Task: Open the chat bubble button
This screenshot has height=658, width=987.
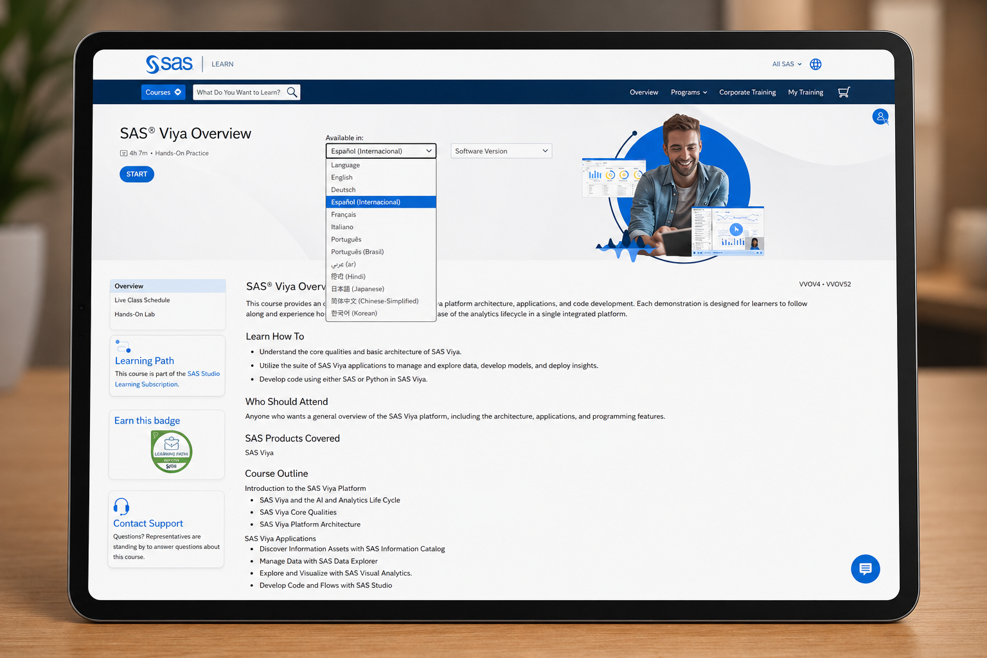Action: [x=866, y=569]
